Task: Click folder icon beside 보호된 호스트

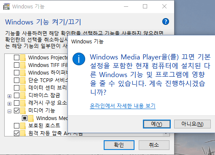Action: point(23,126)
